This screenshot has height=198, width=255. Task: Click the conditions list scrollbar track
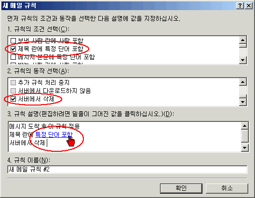[243, 52]
